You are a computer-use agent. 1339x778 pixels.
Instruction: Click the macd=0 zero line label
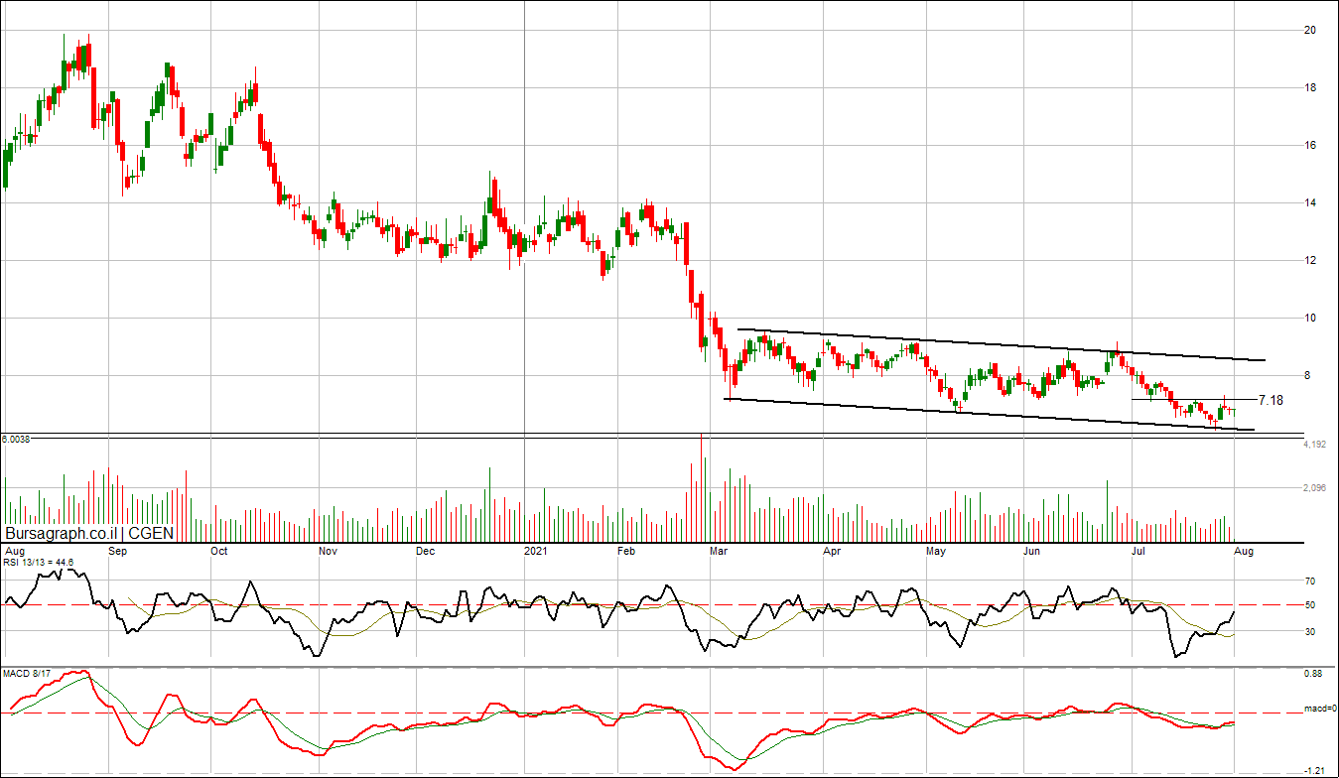pos(1318,710)
